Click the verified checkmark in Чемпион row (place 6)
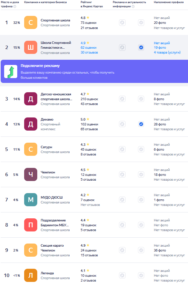 click(141, 174)
